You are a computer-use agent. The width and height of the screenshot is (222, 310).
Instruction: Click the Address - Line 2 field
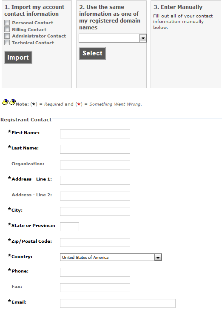click(95, 196)
